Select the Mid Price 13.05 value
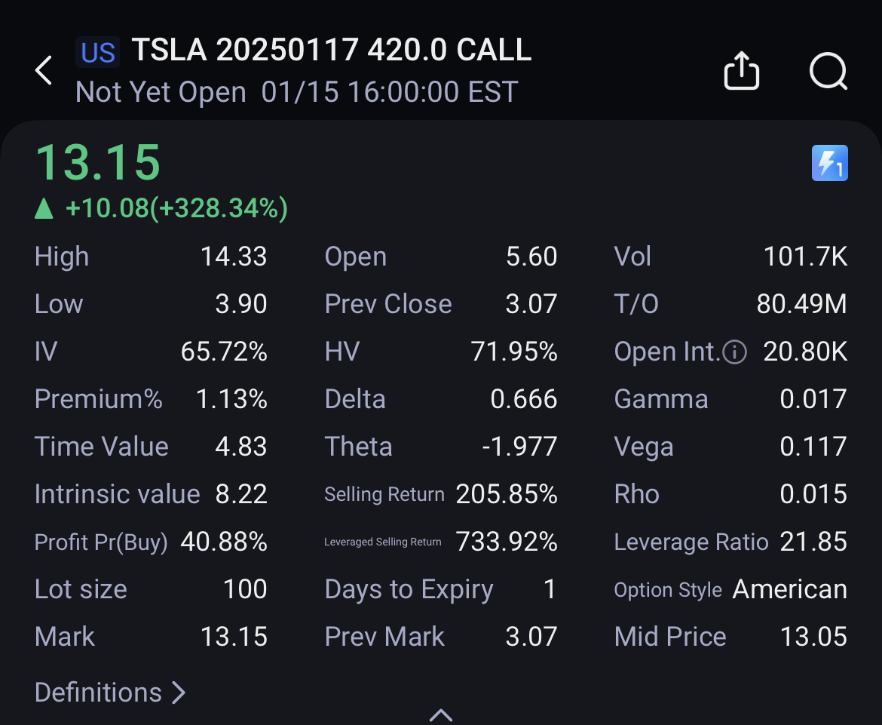 coord(813,637)
